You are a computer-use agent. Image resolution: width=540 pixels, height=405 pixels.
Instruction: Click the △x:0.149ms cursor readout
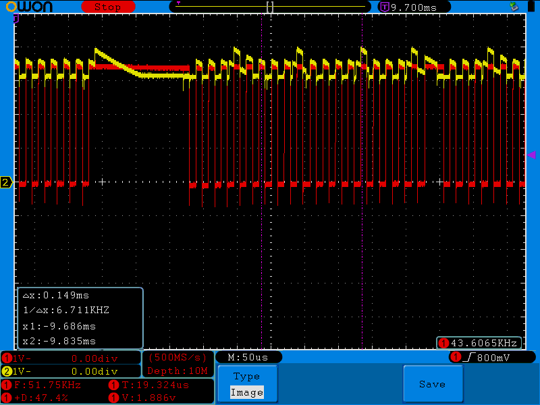[x=56, y=296]
